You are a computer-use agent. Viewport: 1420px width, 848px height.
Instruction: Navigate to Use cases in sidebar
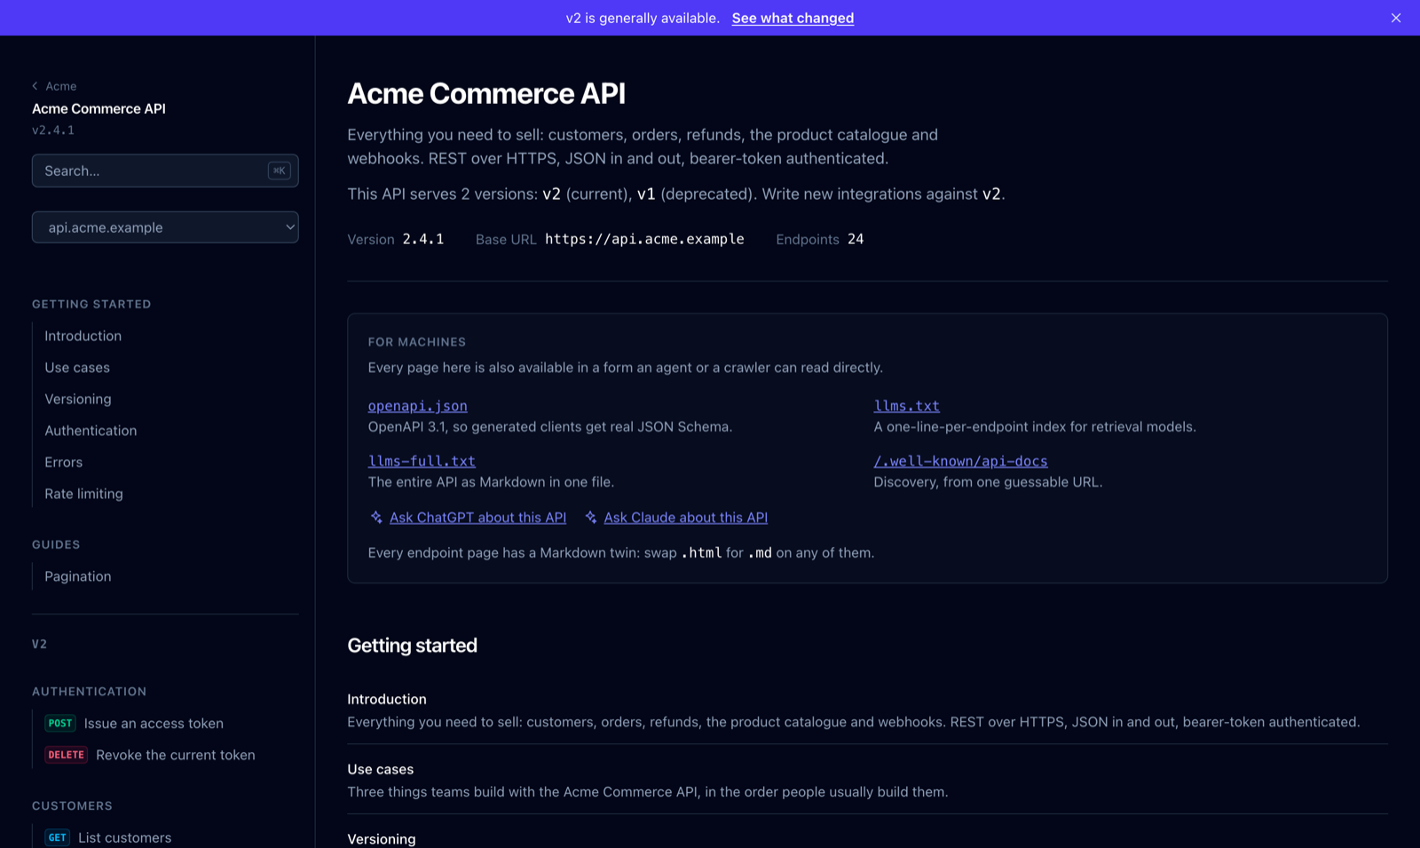(x=77, y=368)
